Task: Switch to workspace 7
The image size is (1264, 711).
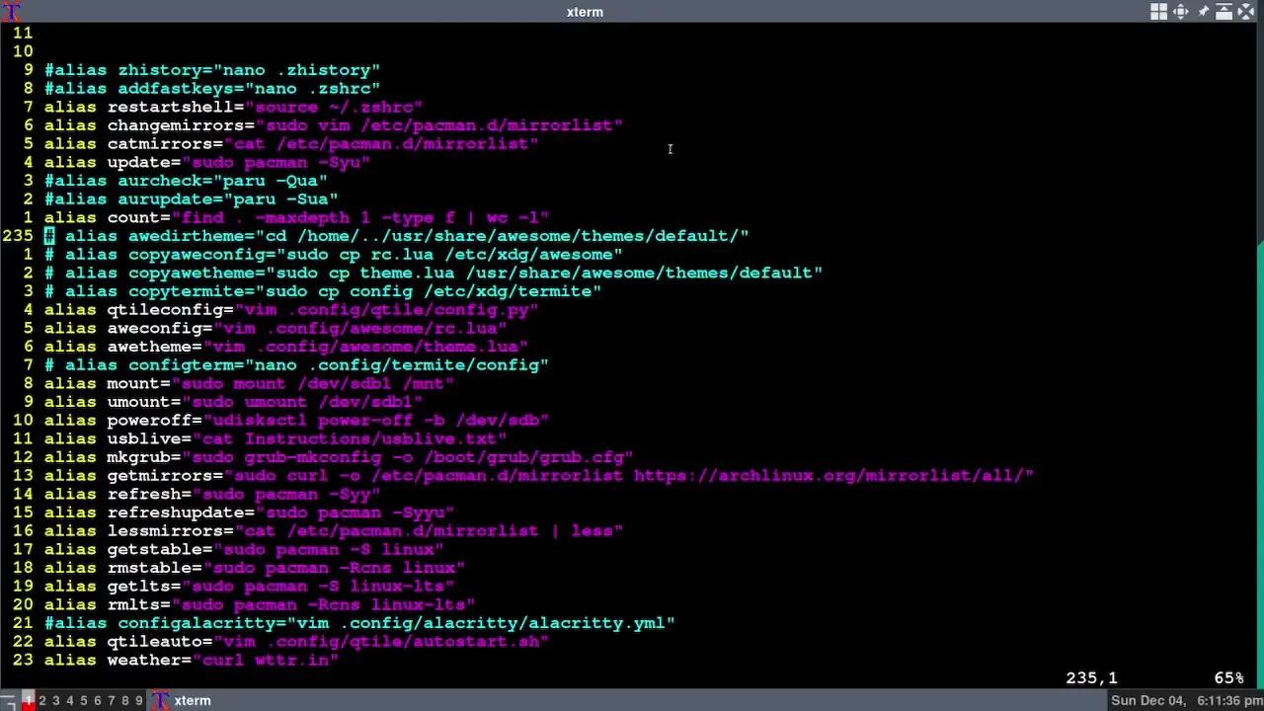Action: (x=109, y=700)
